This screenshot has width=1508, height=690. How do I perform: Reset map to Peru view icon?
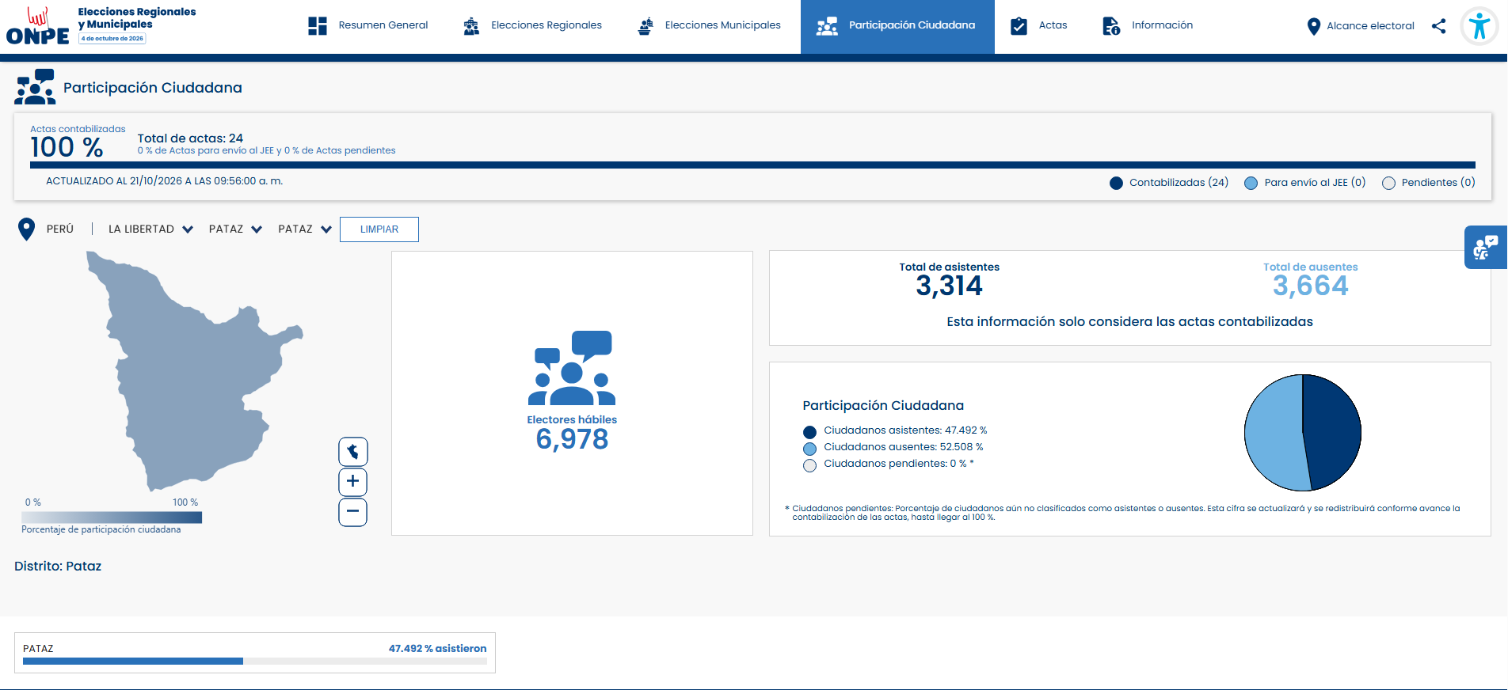click(353, 452)
